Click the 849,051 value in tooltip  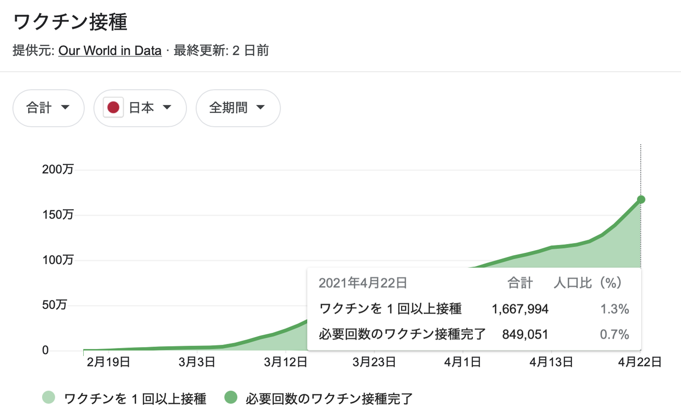(525, 335)
